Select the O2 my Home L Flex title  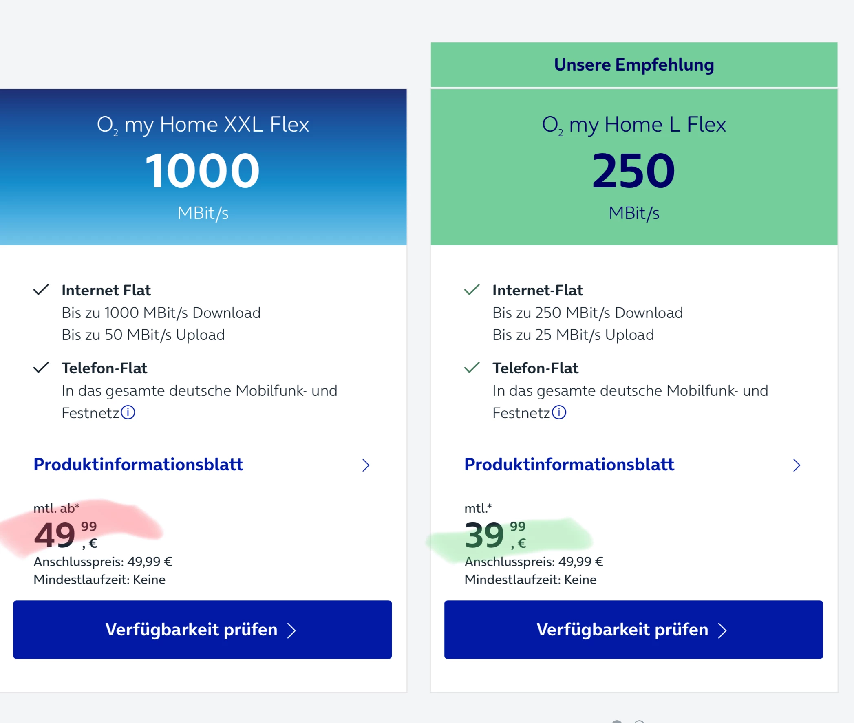pos(634,125)
